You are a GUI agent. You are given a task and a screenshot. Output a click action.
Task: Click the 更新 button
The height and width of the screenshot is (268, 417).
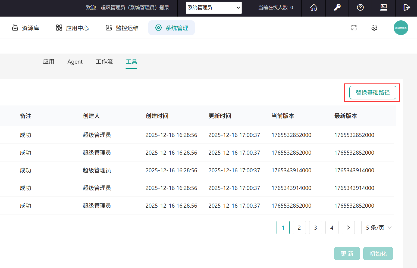[347, 254]
